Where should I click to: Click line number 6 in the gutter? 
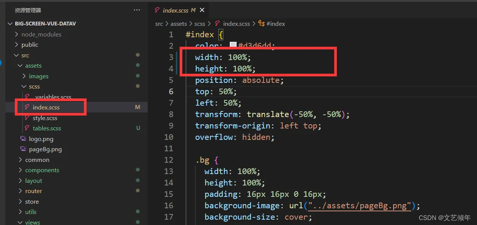pyautogui.click(x=171, y=92)
